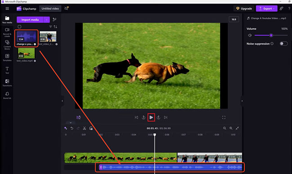Collapse the left media panel chevron
This screenshot has height=174, width=292.
tap(62, 101)
